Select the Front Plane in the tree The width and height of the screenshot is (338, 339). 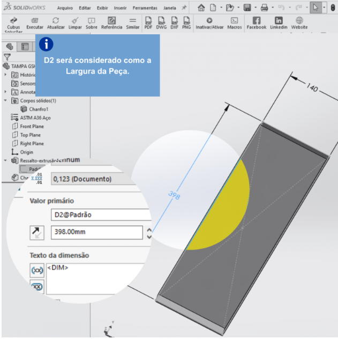point(32,126)
